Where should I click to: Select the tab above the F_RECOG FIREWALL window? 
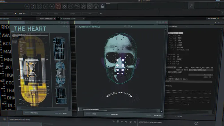tap(83, 23)
